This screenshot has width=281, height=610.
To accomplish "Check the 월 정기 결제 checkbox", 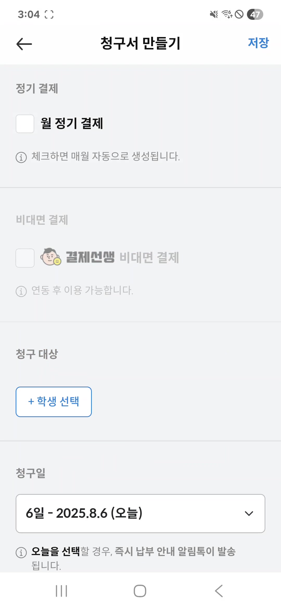I will [x=25, y=124].
